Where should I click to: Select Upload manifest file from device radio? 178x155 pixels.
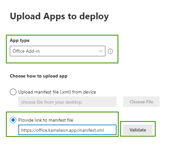(13, 92)
